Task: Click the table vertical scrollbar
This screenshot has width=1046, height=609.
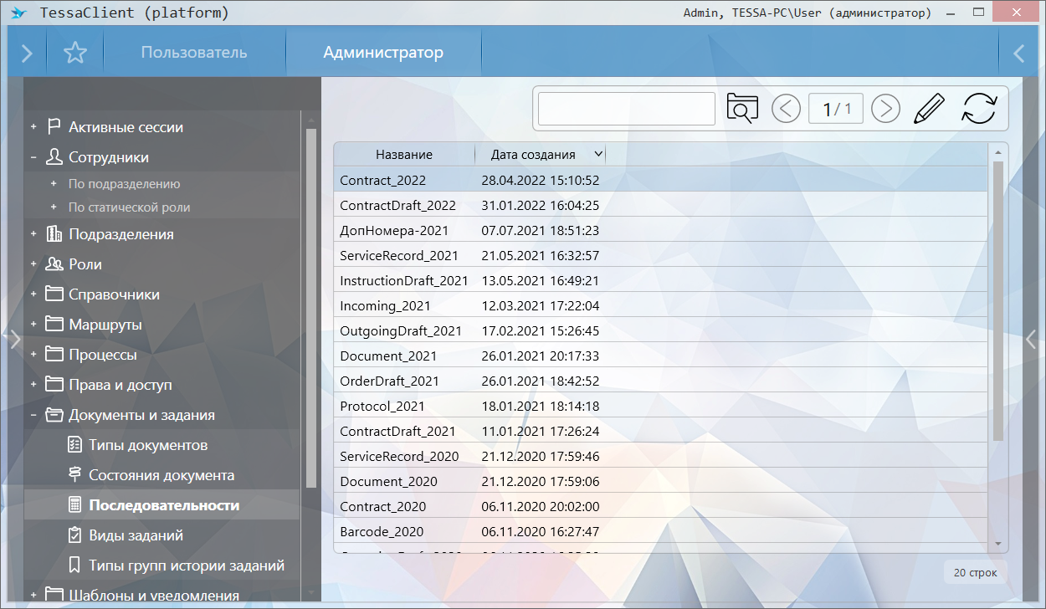Action: 997,301
